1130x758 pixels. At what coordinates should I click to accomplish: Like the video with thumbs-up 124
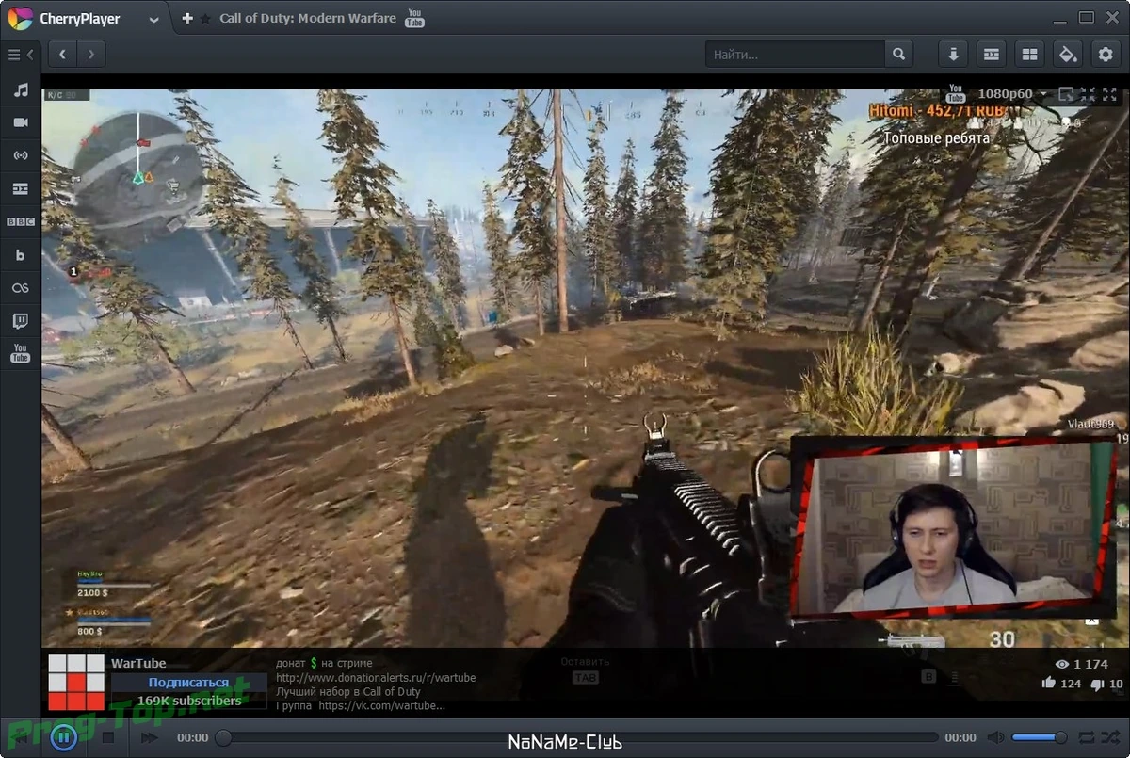(x=1062, y=684)
